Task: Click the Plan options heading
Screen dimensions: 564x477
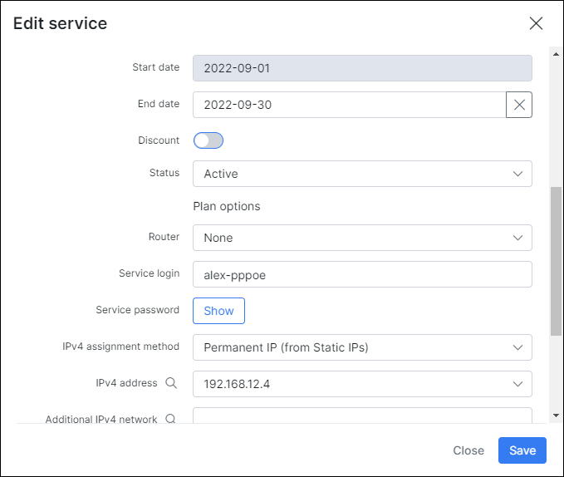Action: pos(227,206)
